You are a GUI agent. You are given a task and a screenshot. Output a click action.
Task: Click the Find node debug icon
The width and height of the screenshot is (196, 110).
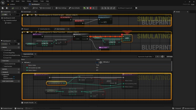click(102, 8)
